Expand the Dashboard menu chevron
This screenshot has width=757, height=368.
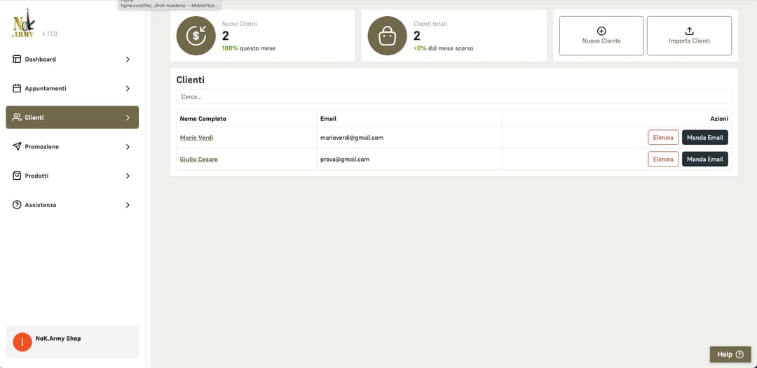pos(128,59)
